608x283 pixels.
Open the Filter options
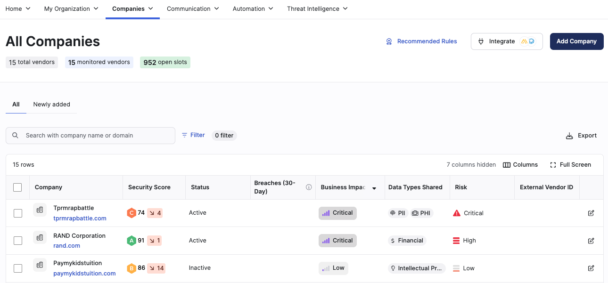193,135
